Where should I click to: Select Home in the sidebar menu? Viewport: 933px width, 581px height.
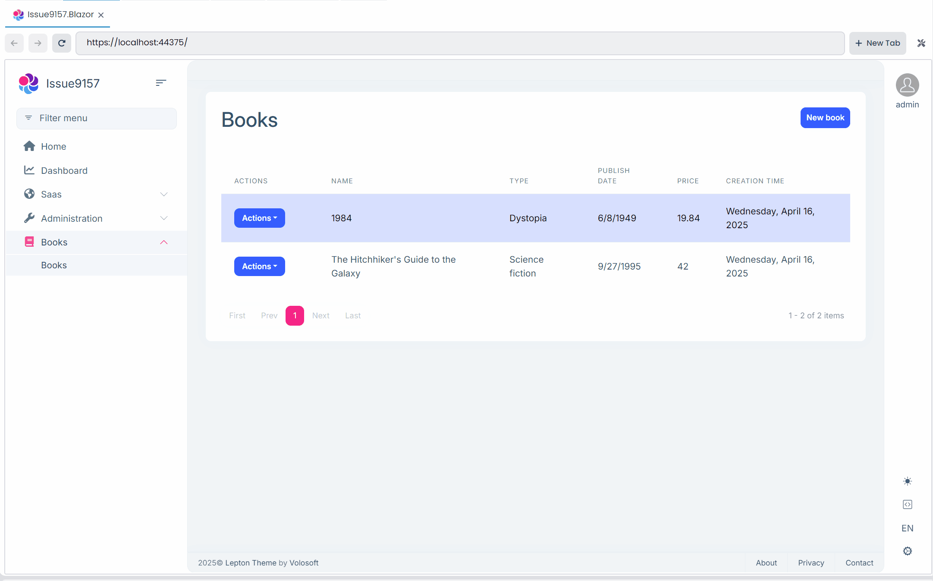coord(53,147)
